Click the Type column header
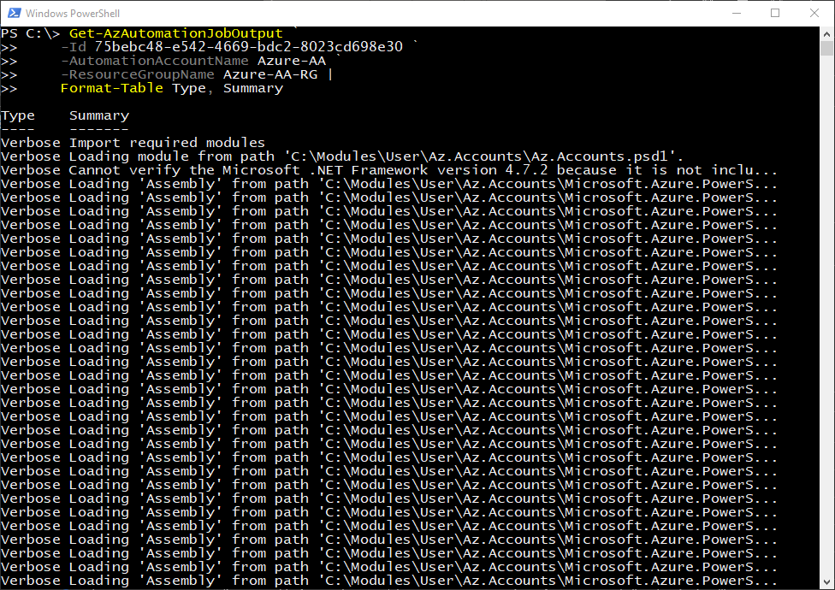The width and height of the screenshot is (835, 590). coord(18,115)
